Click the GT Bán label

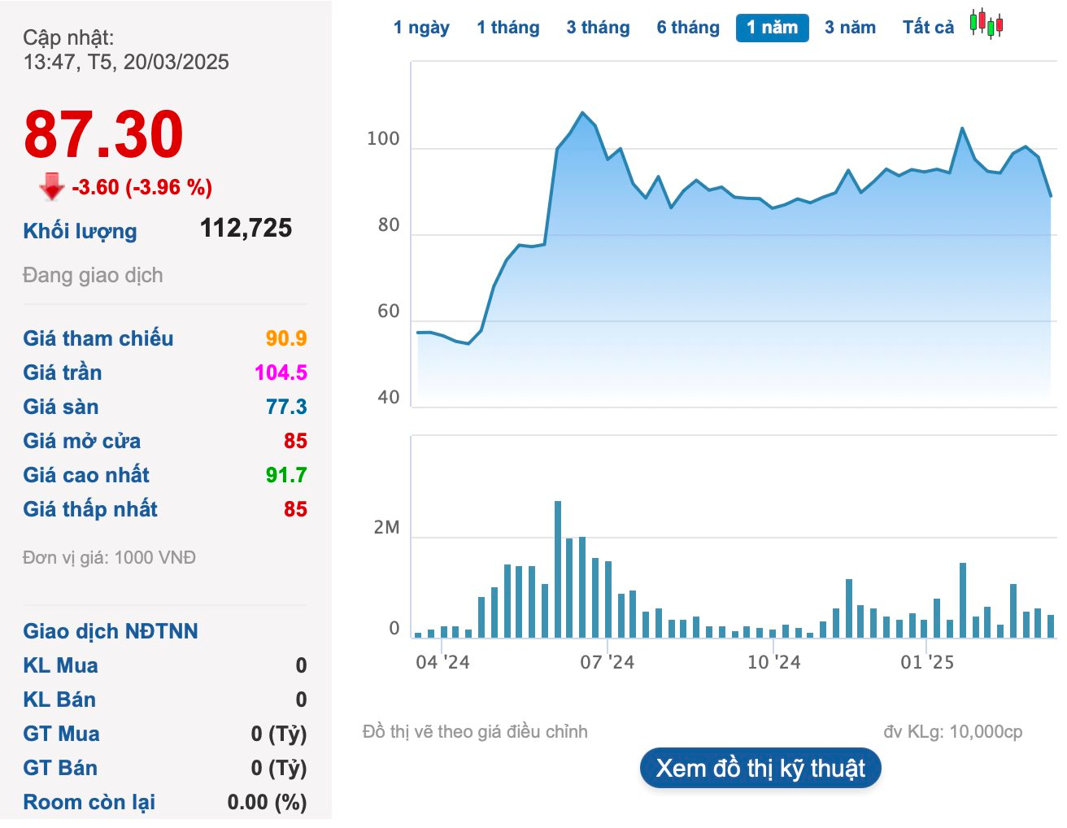pos(60,768)
